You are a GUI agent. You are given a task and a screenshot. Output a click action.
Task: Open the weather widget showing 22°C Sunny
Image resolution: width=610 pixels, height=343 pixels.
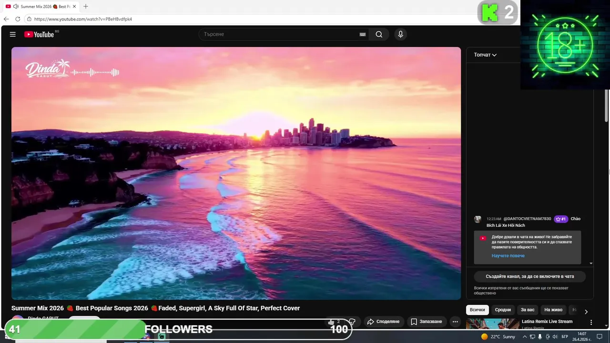[x=498, y=337]
